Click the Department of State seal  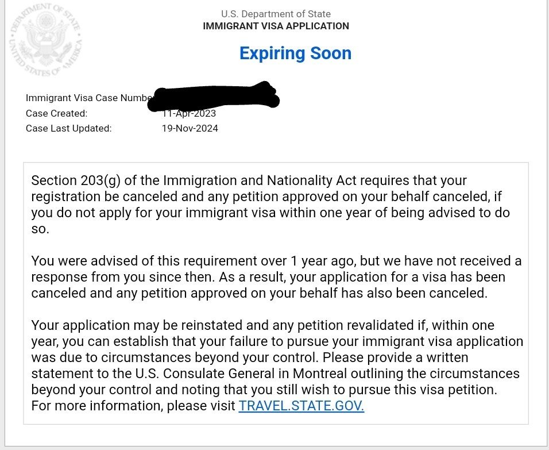click(x=45, y=40)
